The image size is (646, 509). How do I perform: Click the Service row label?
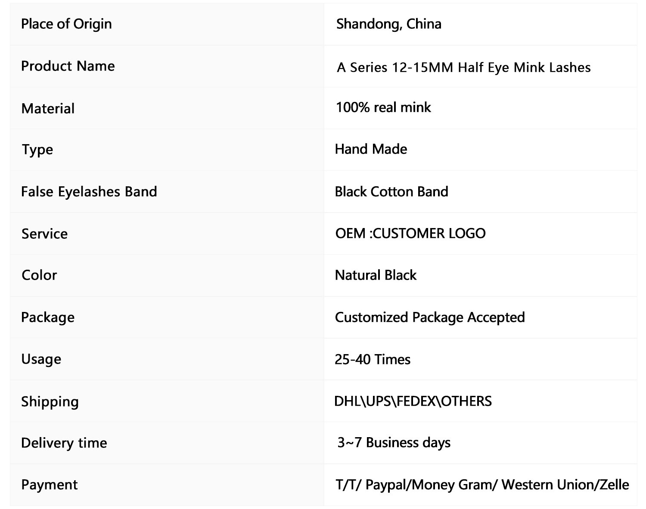(x=45, y=234)
